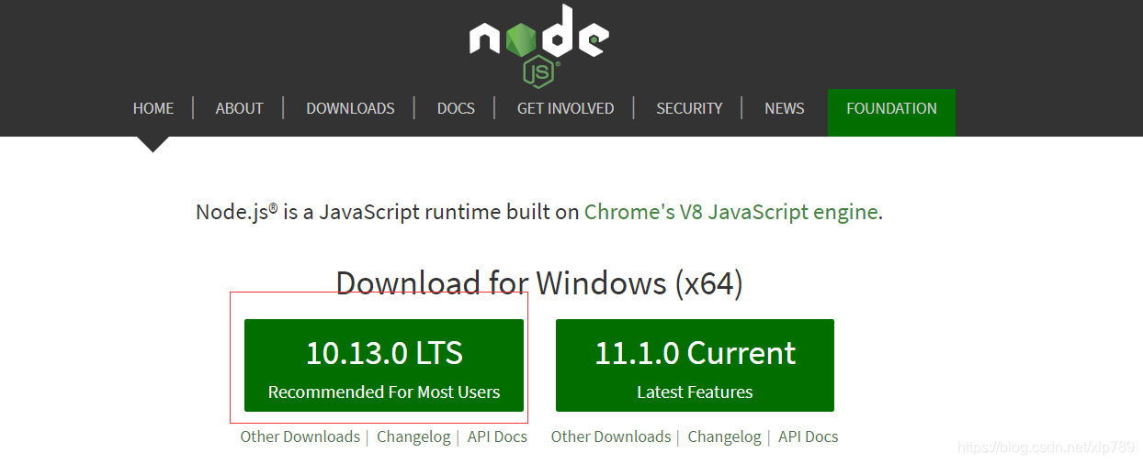The height and width of the screenshot is (464, 1143).
Task: Download the 11.1.0 Current version
Action: [x=695, y=365]
